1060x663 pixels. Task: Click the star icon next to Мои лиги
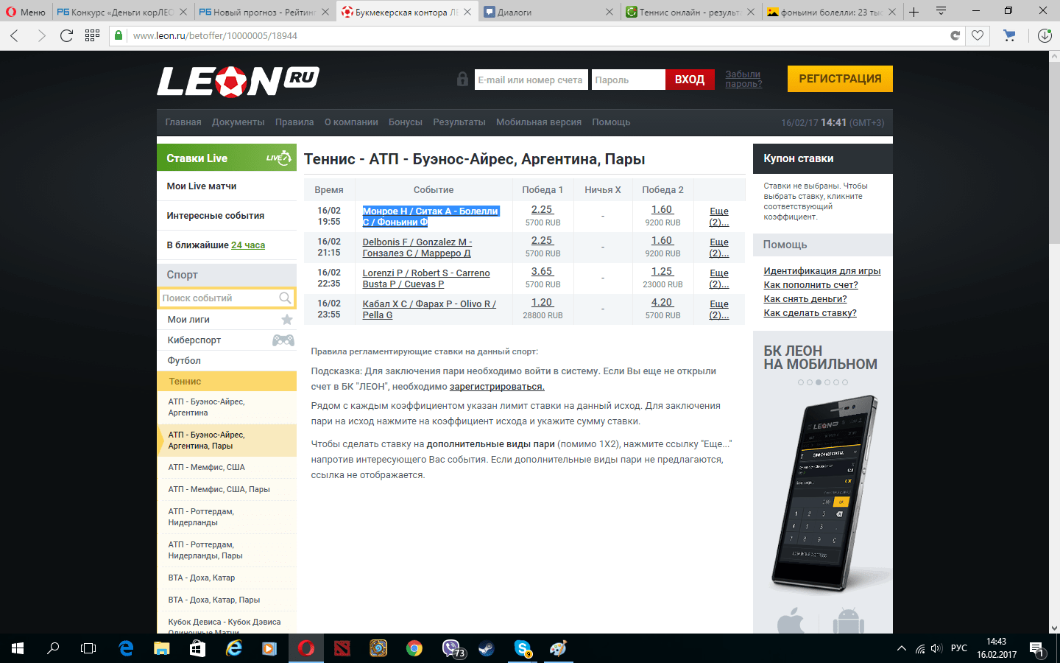pos(287,320)
